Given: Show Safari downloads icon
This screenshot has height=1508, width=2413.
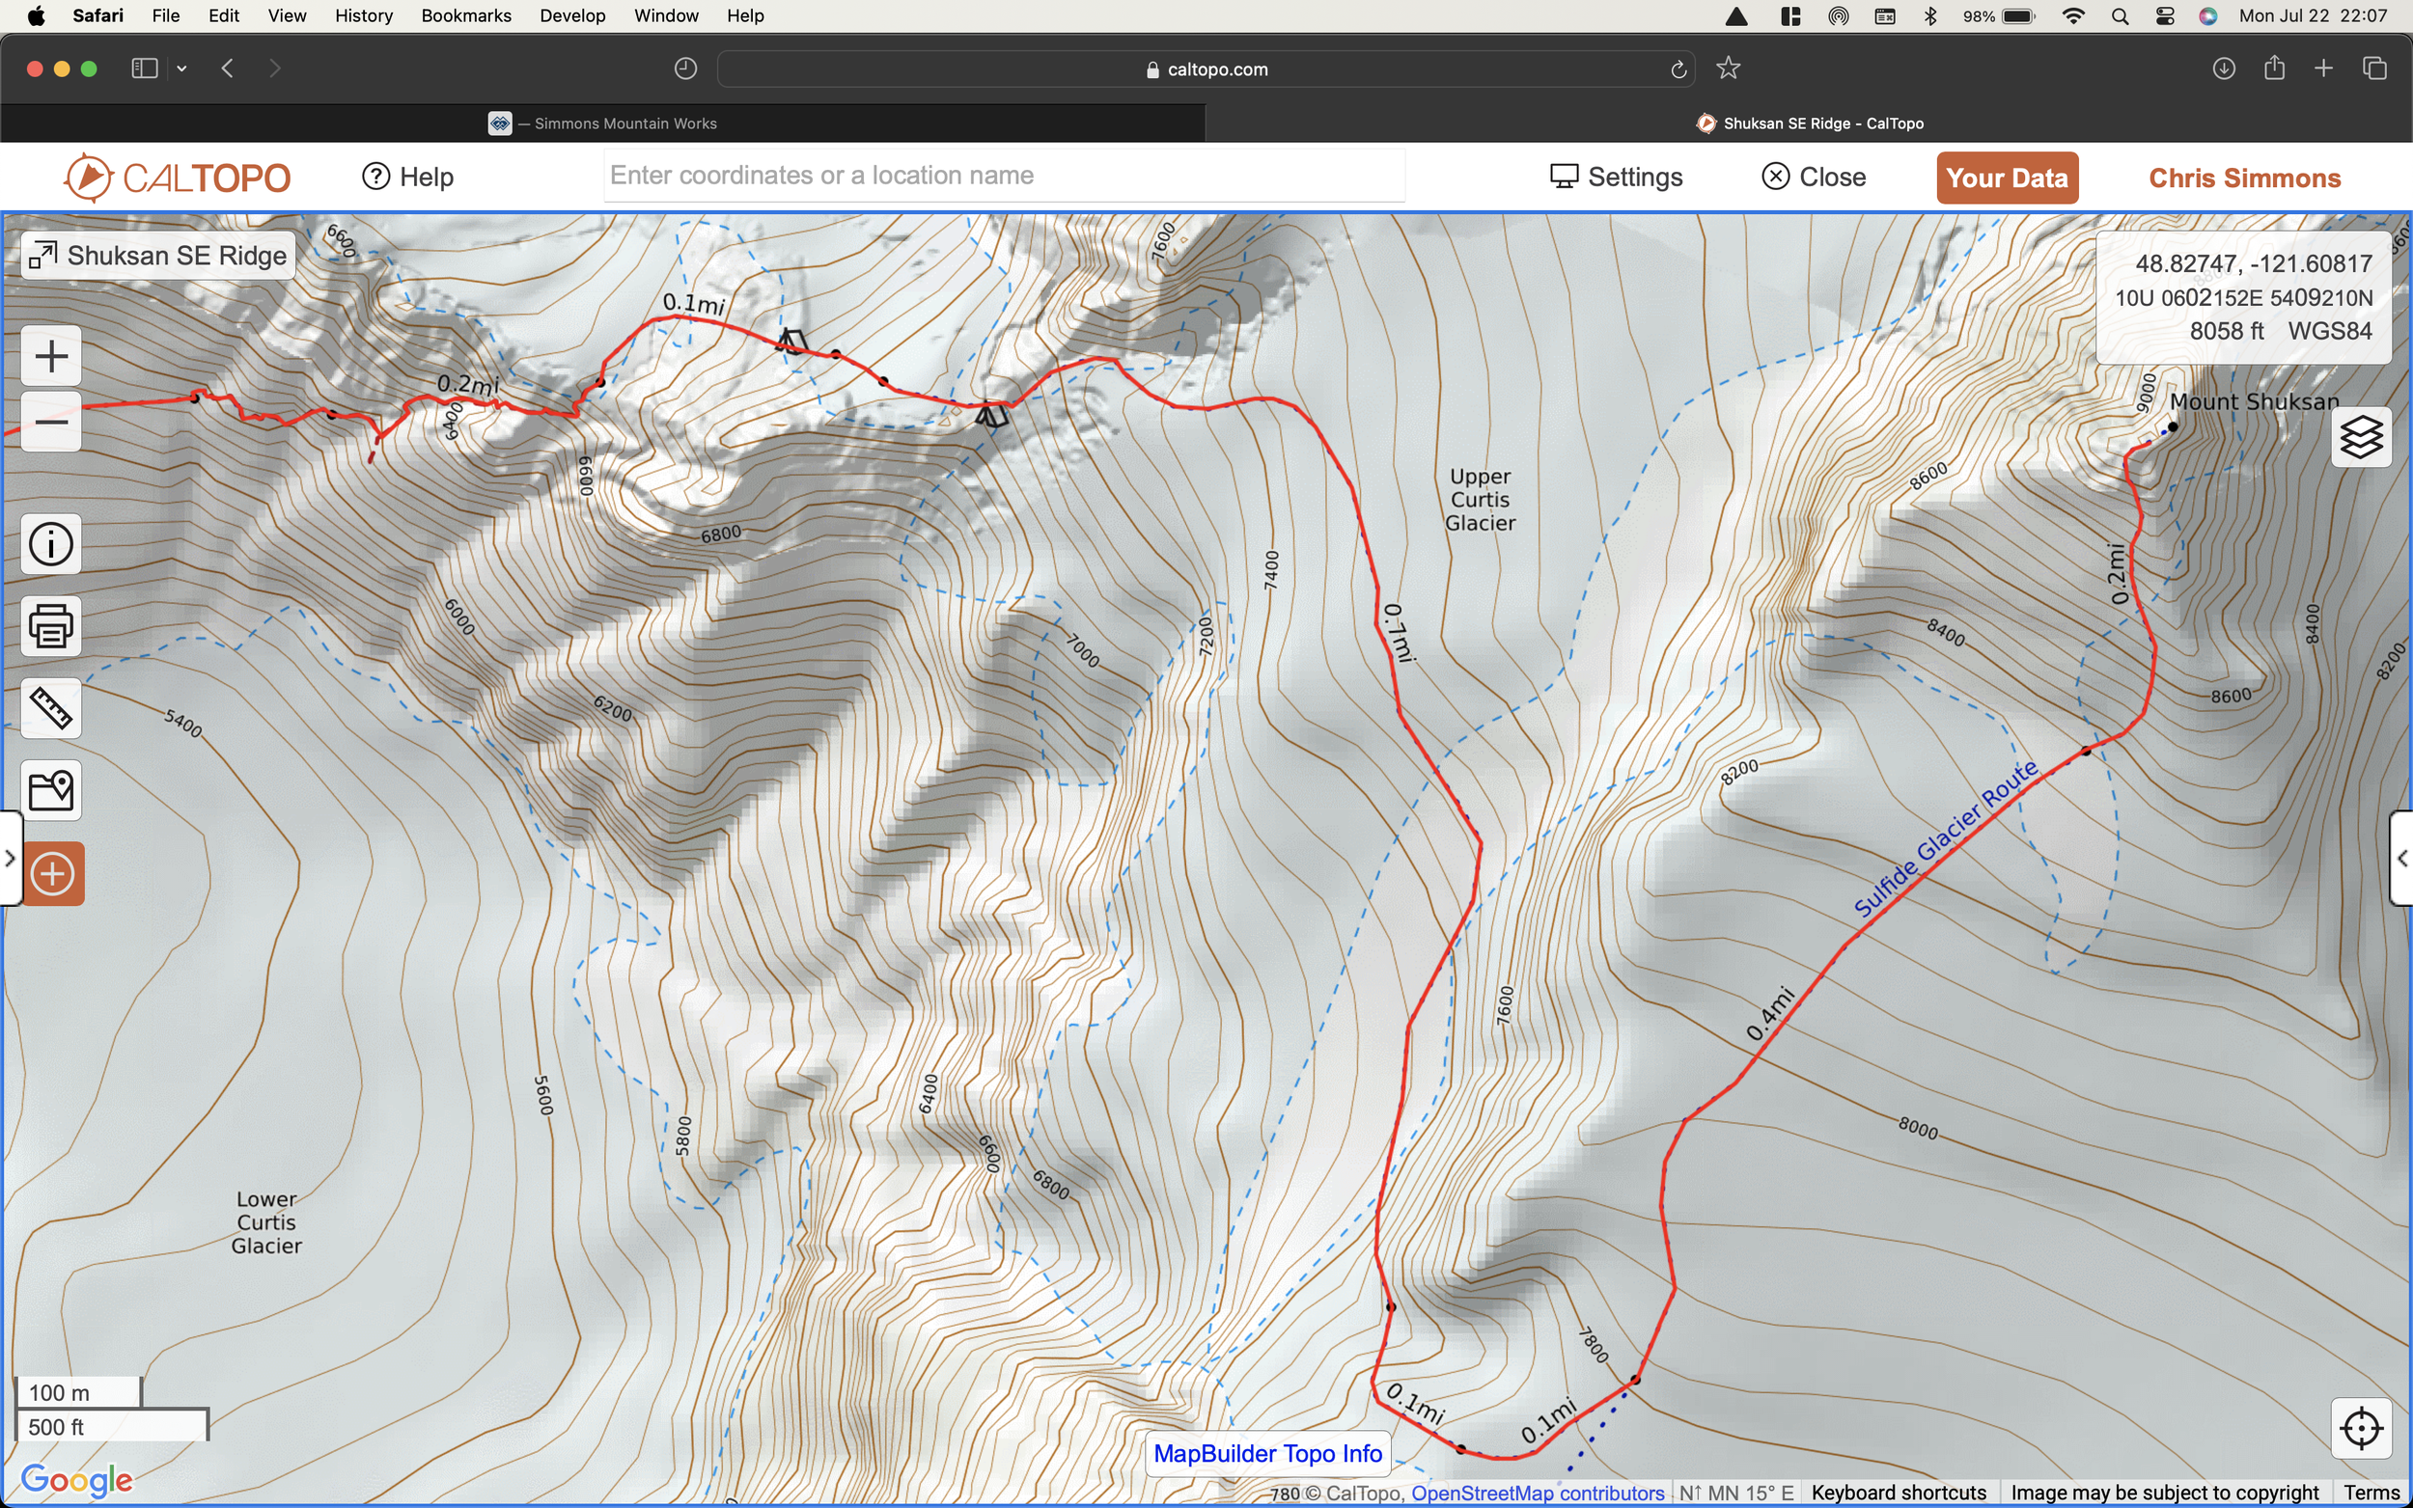Looking at the screenshot, I should click(x=2224, y=68).
